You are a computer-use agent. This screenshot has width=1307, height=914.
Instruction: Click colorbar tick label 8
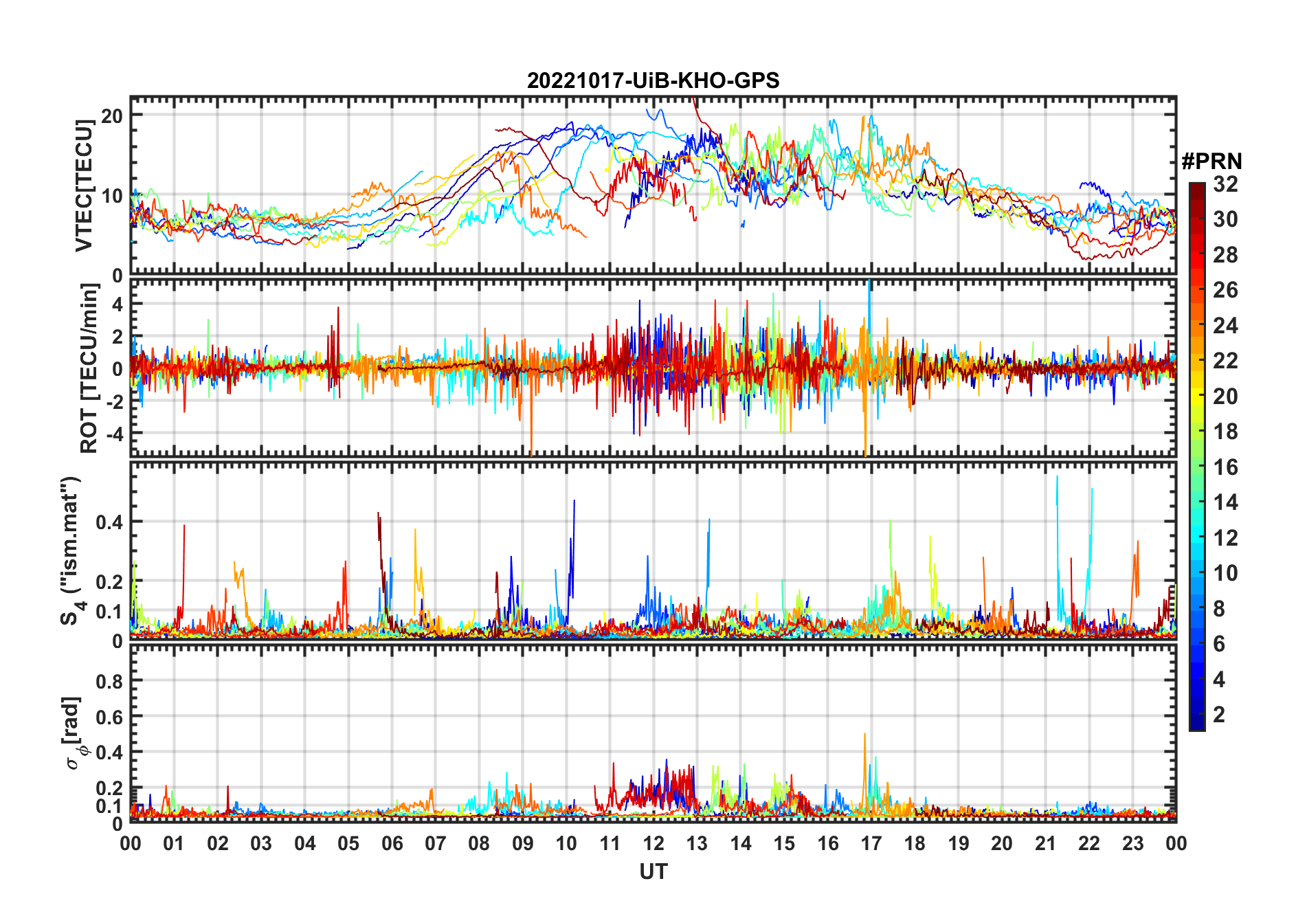click(x=1219, y=609)
